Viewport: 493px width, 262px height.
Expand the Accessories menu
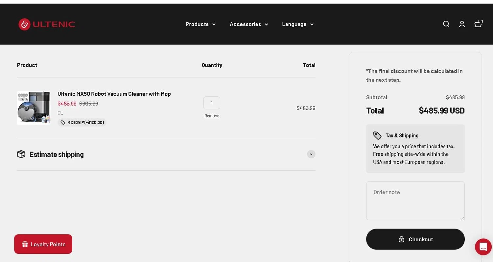249,24
